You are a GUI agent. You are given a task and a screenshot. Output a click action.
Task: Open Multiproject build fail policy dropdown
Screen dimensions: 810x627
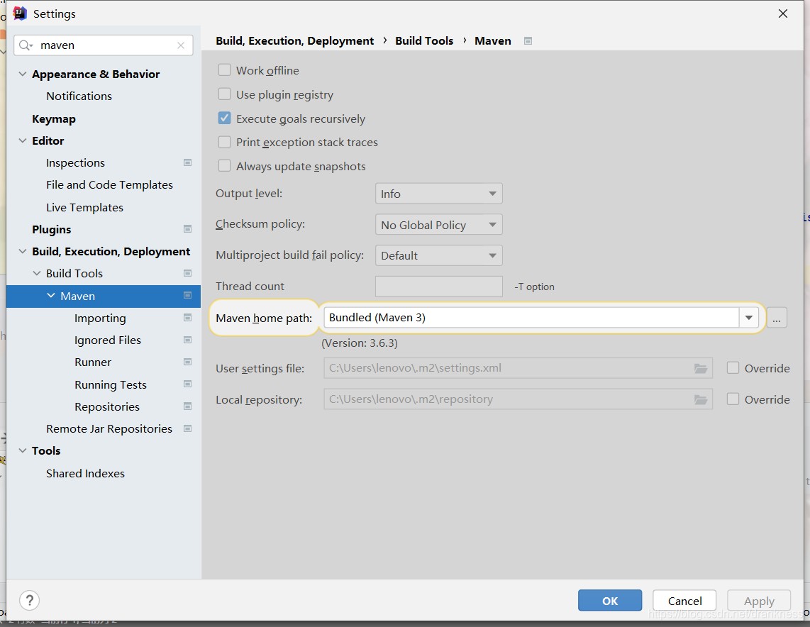[438, 255]
